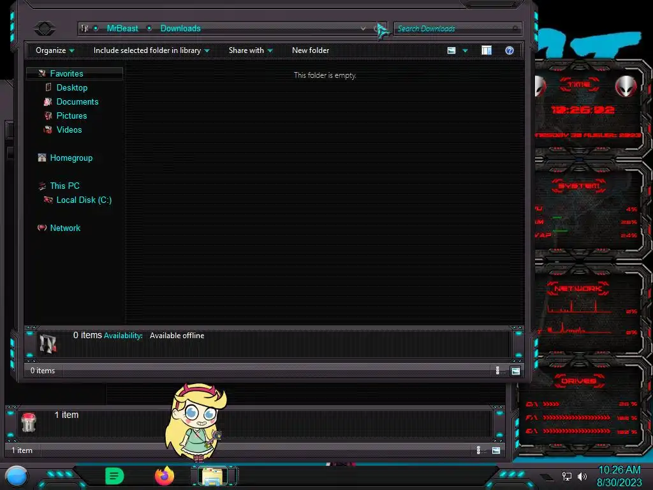Click the Time header in the red widget
The width and height of the screenshot is (653, 490).
[x=579, y=85]
